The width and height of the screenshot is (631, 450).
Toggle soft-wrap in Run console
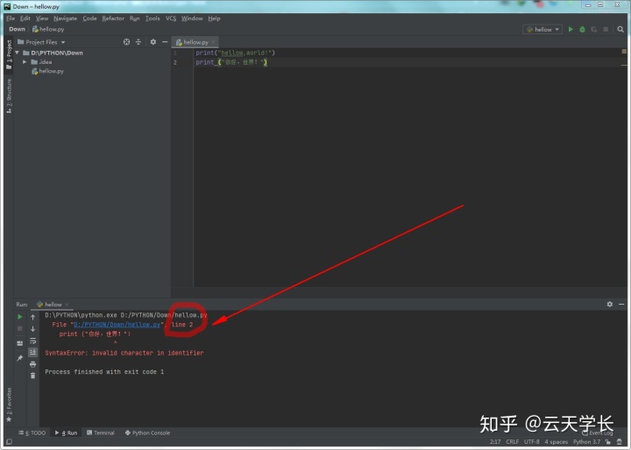pyautogui.click(x=33, y=341)
